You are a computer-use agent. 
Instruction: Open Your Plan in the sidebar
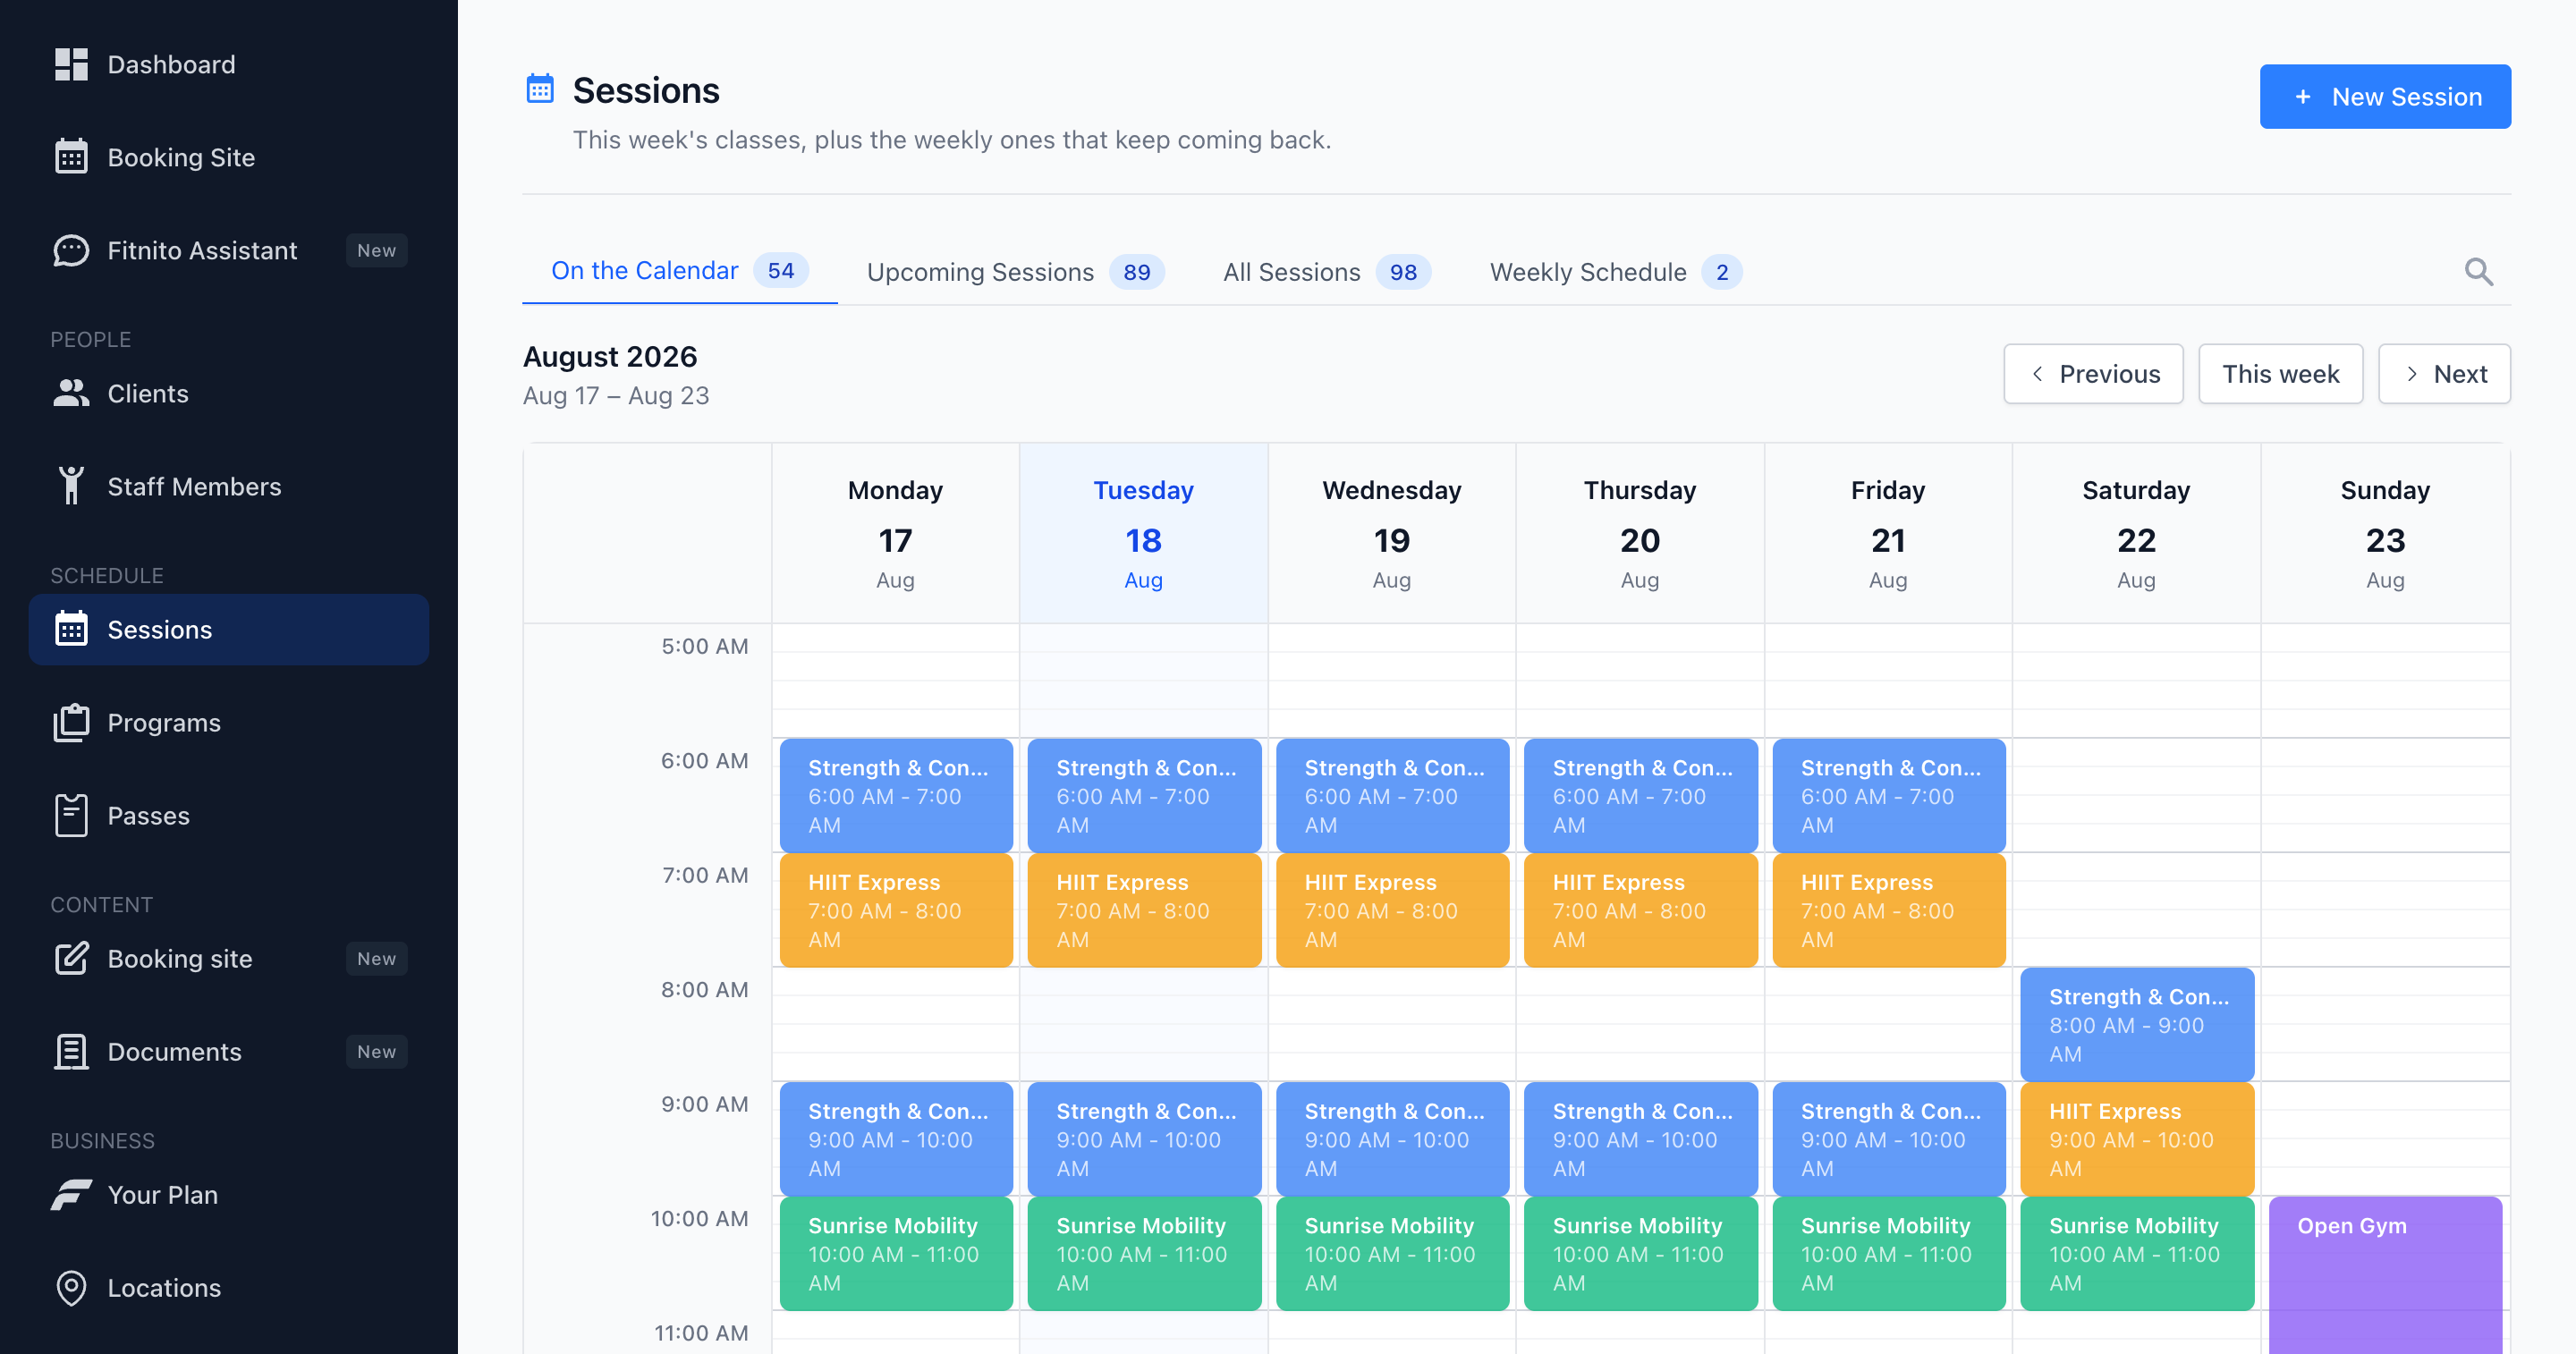click(x=229, y=1194)
